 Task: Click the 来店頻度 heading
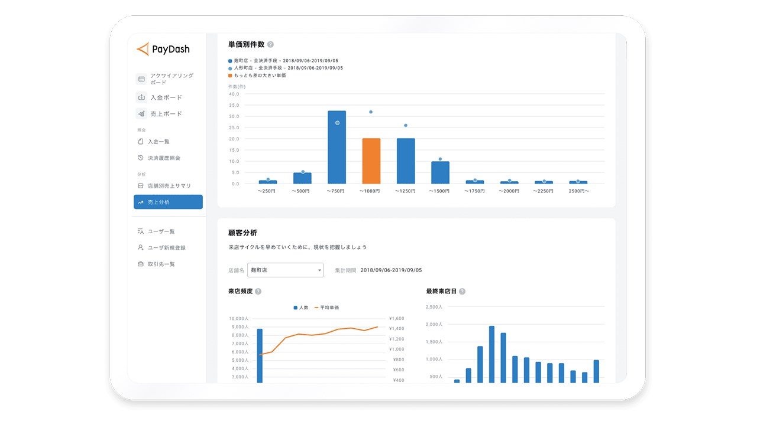click(240, 292)
